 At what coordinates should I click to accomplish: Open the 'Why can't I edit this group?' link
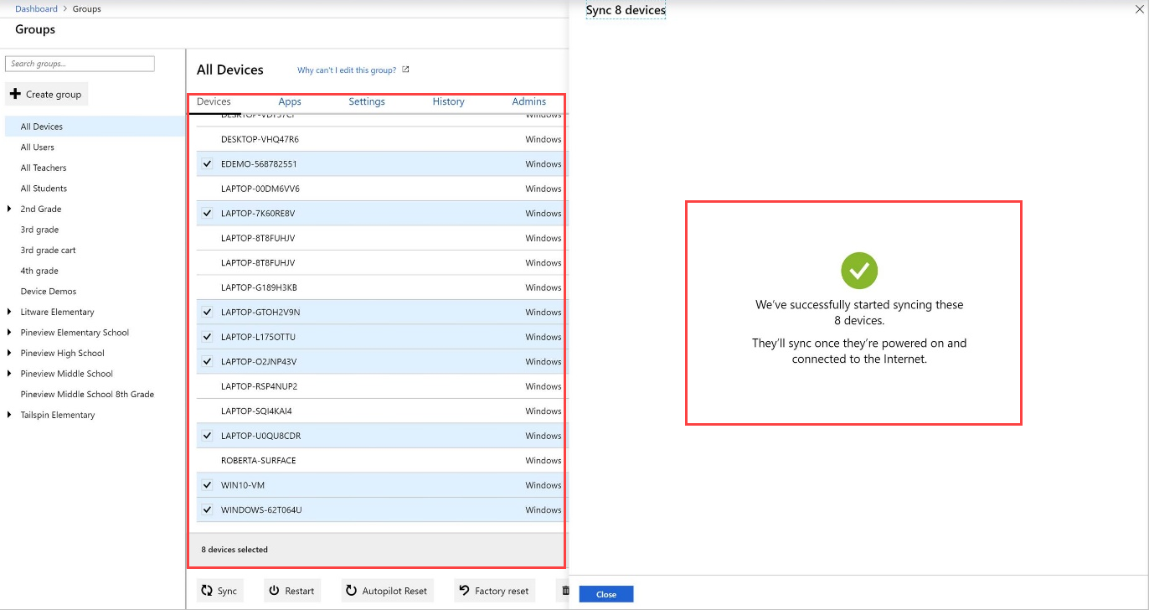tap(347, 70)
